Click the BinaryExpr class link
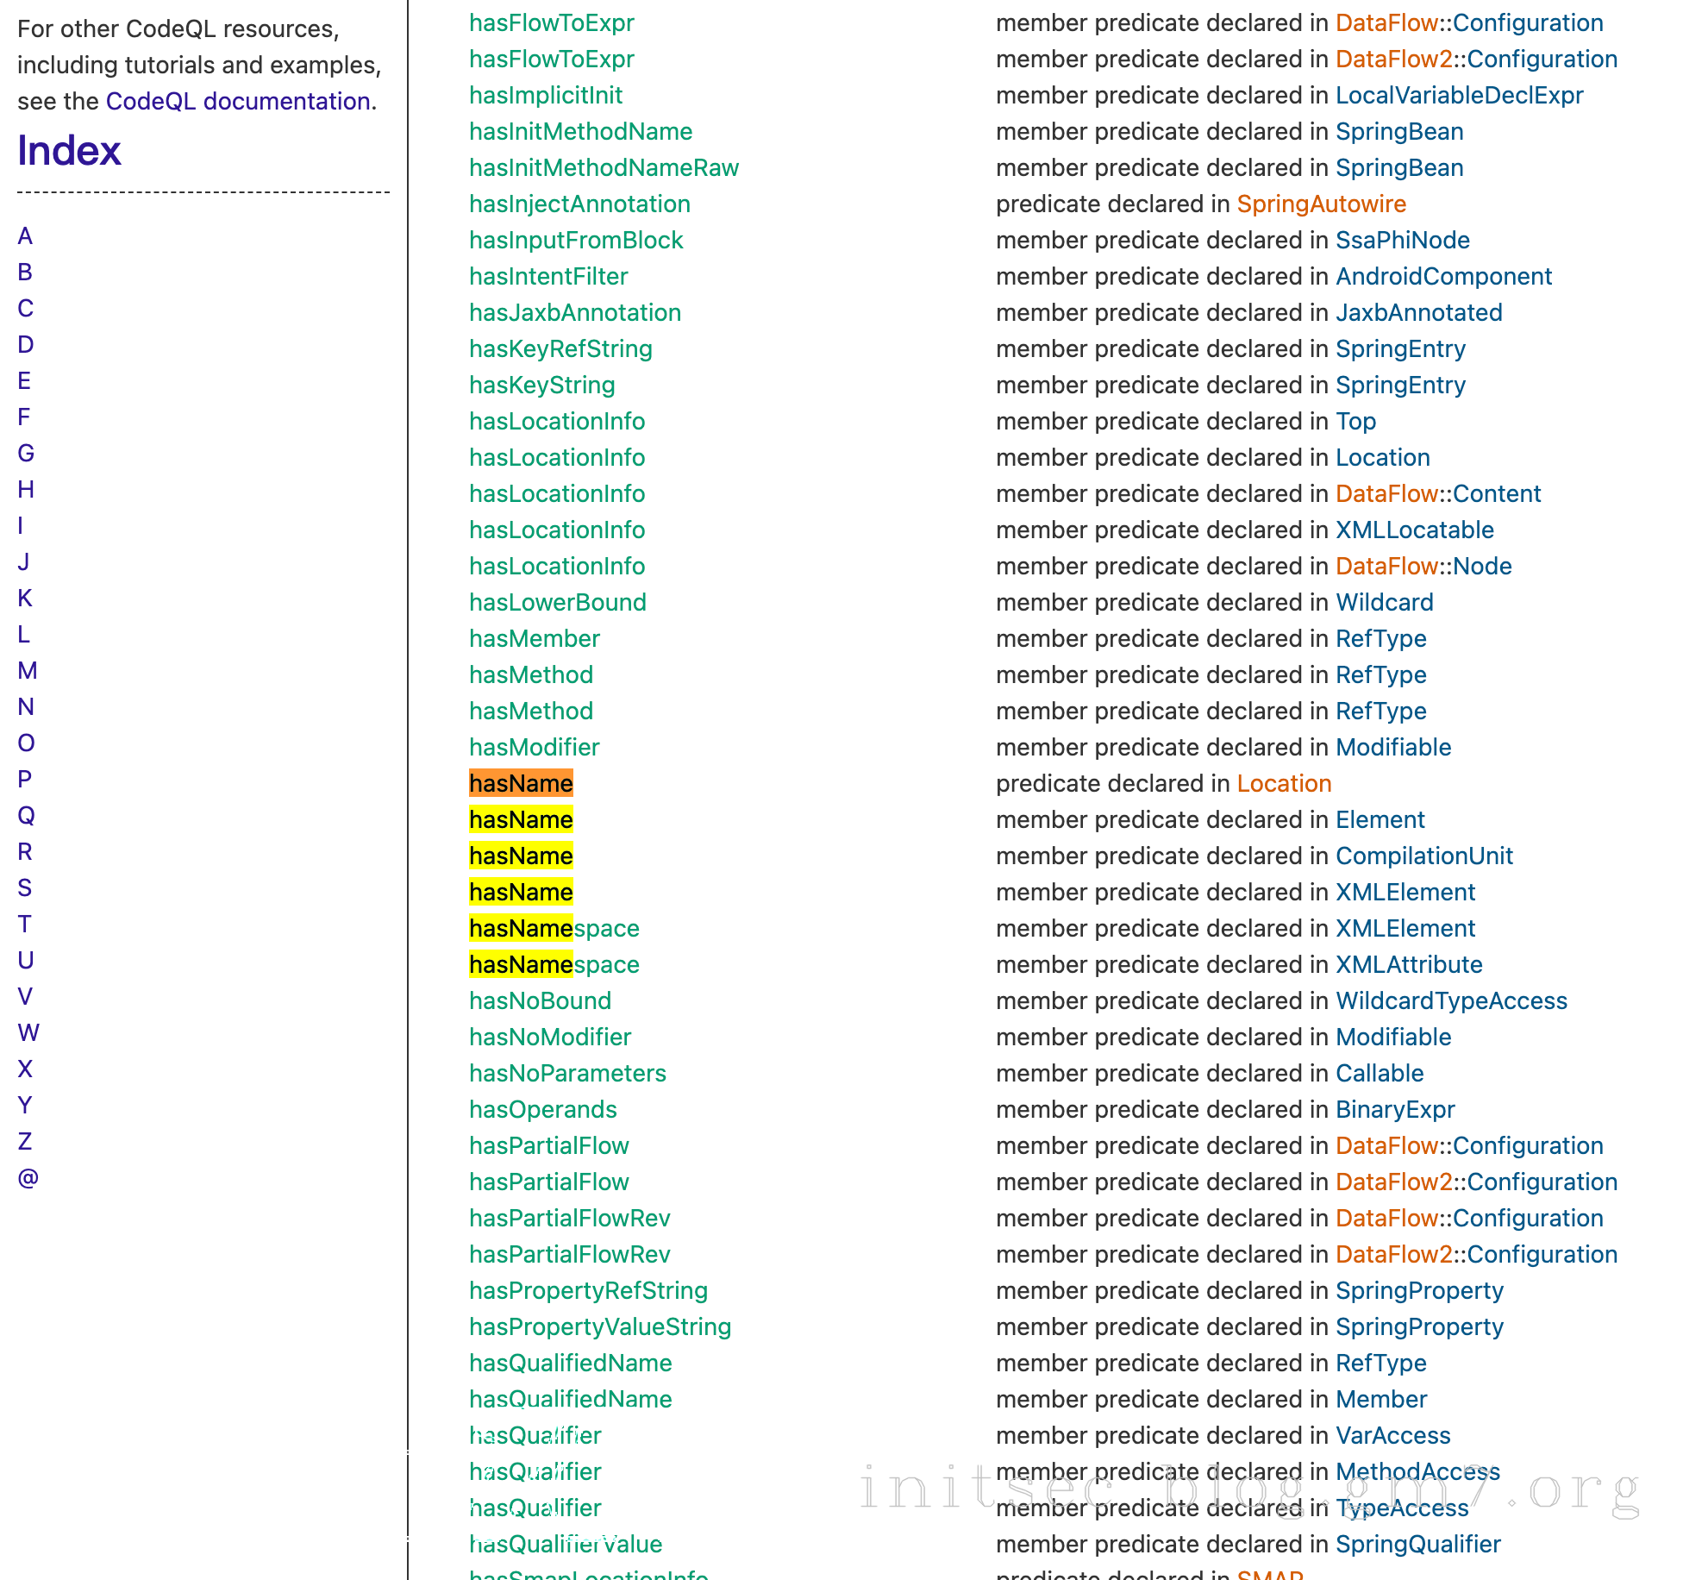 pos(1395,1109)
